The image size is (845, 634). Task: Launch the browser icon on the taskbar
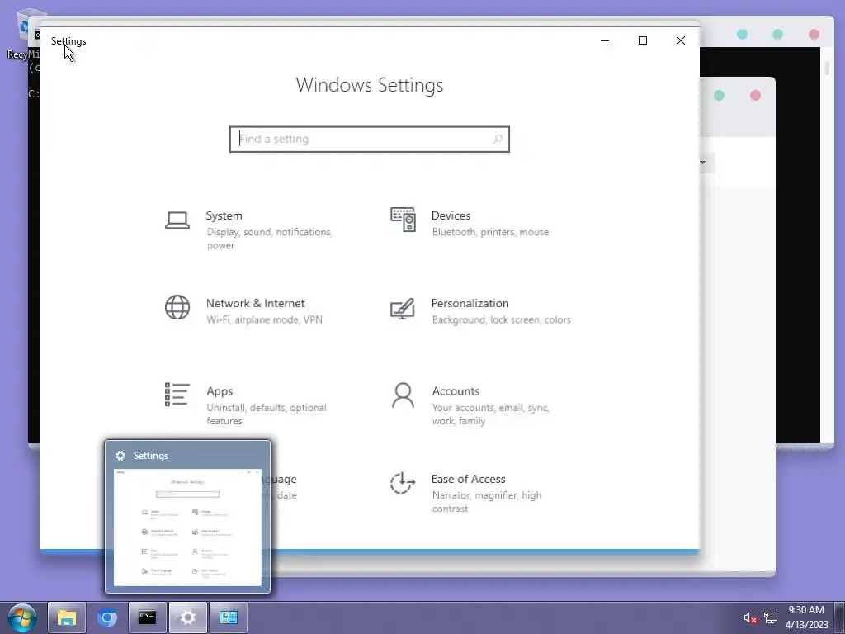tap(106, 617)
